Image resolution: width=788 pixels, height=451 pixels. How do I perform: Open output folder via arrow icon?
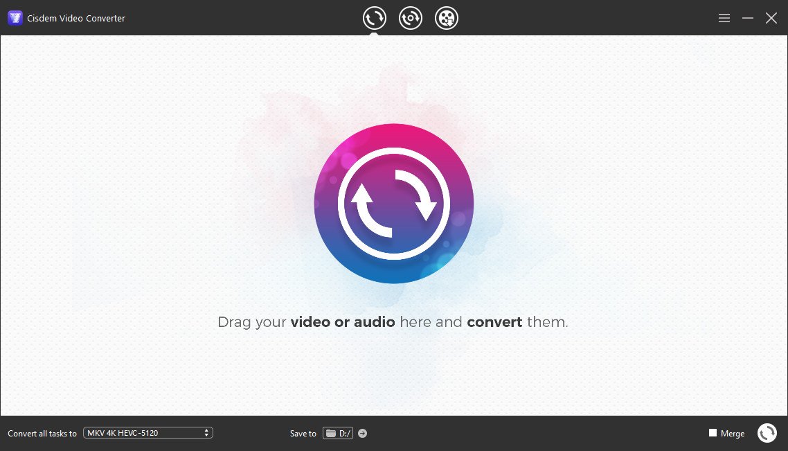(362, 434)
